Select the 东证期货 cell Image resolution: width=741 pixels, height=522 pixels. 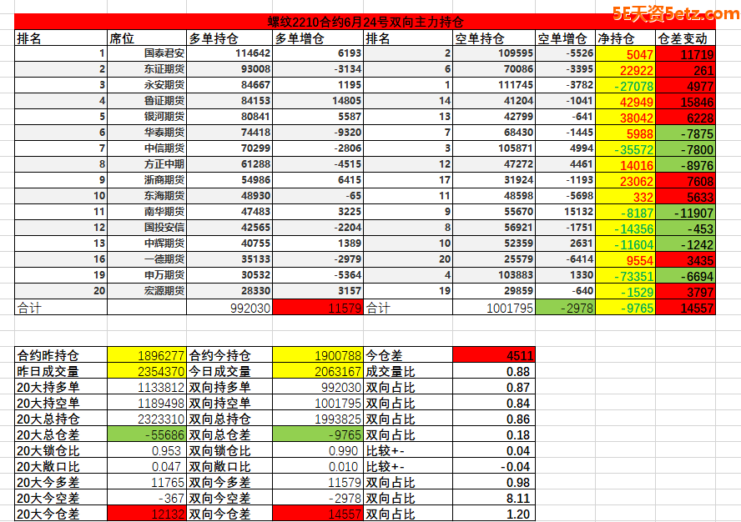point(147,69)
